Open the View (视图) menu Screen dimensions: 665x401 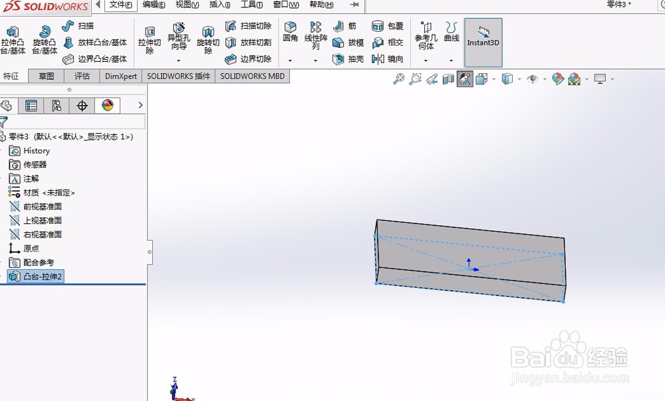point(187,5)
